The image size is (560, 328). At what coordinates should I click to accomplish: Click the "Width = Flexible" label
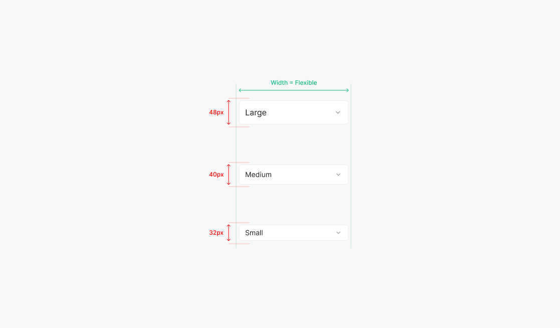click(x=294, y=83)
